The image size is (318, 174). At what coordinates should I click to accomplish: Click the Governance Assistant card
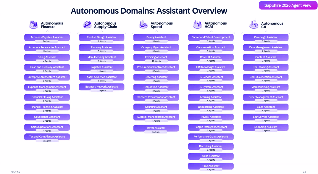click(x=47, y=117)
